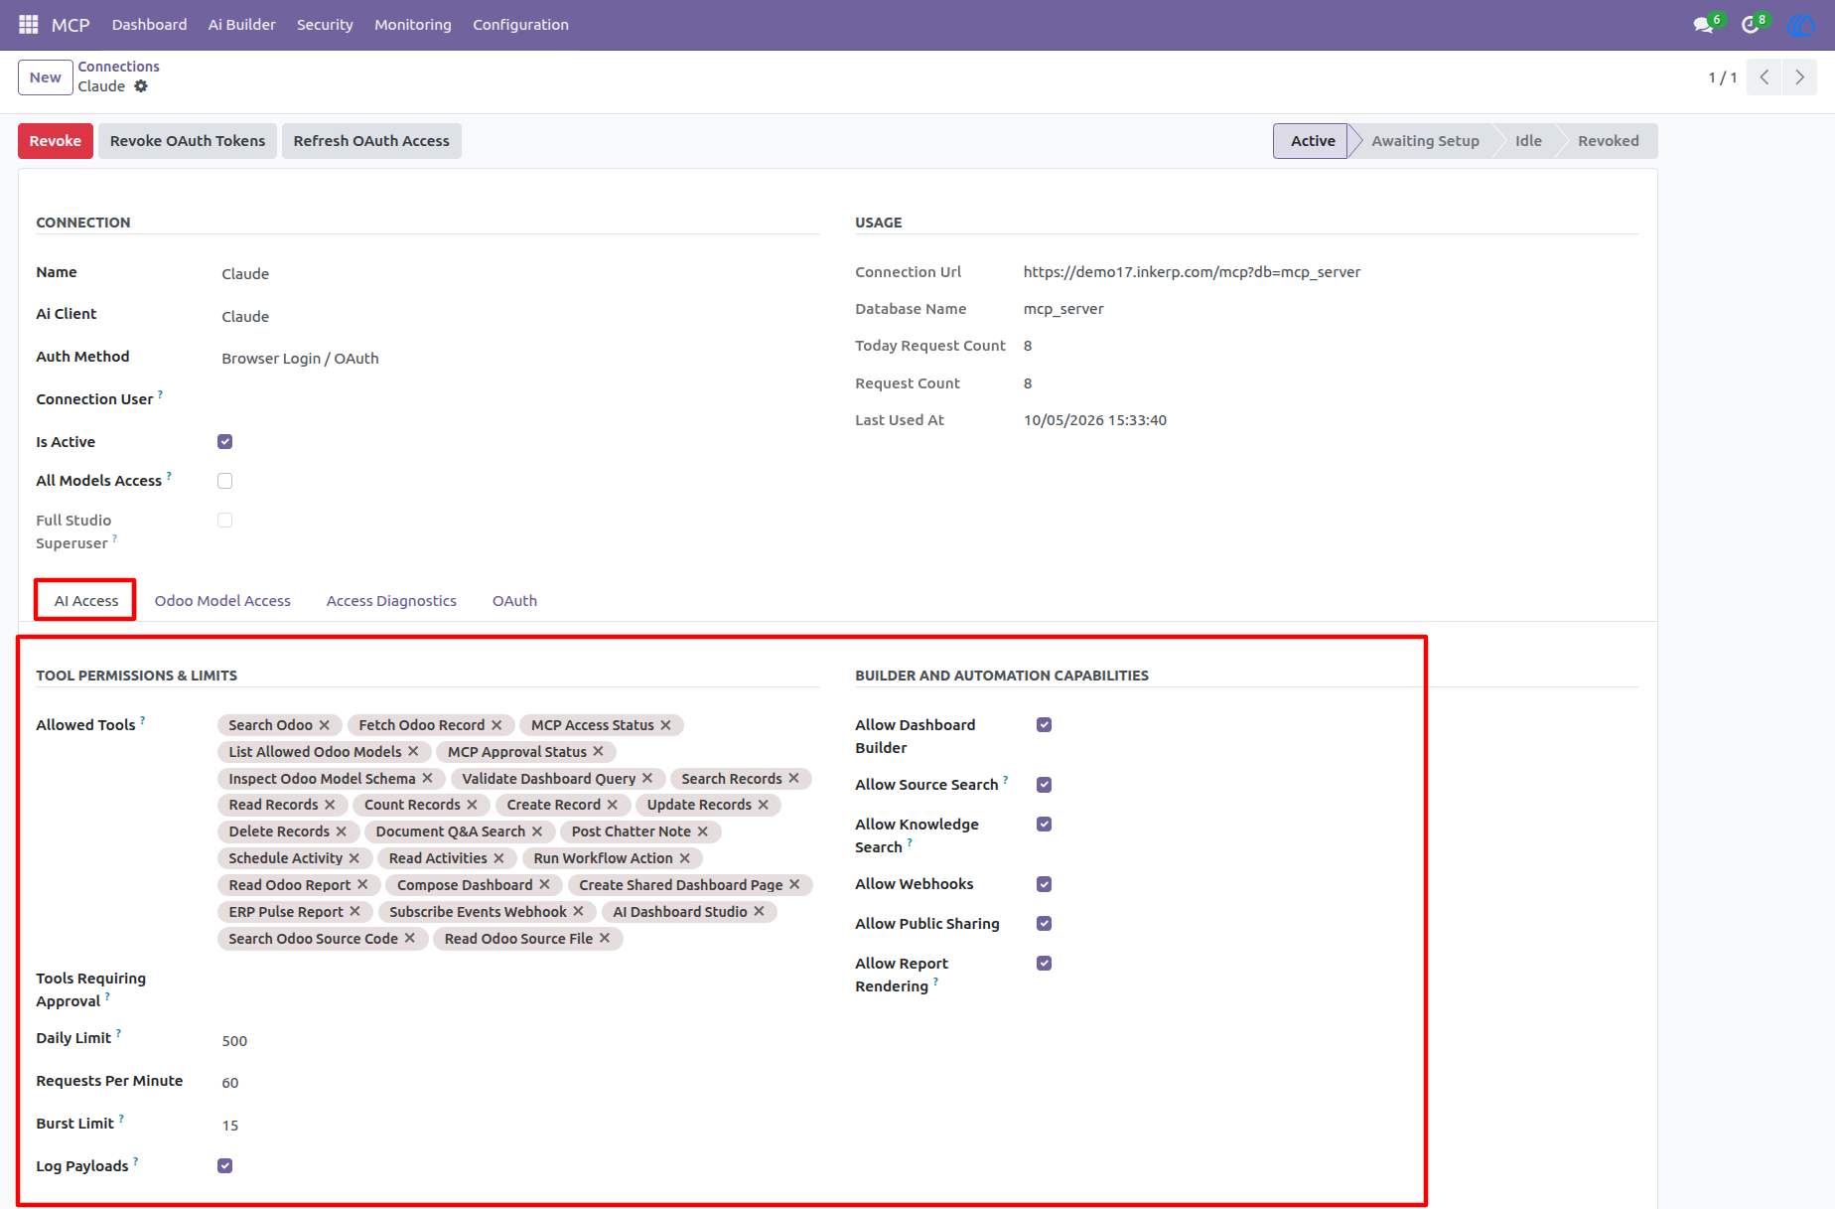Remove the Read Activities tag

[x=498, y=858]
